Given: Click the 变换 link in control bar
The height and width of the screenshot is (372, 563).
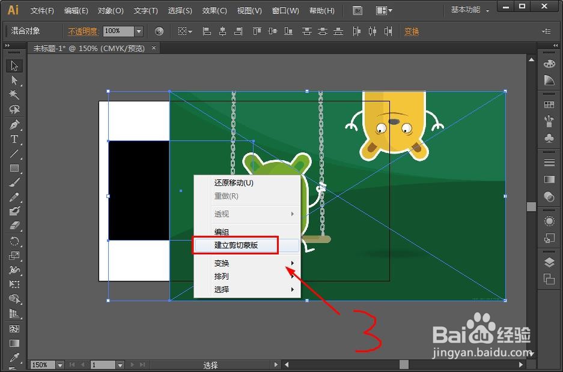Looking at the screenshot, I should click(412, 32).
